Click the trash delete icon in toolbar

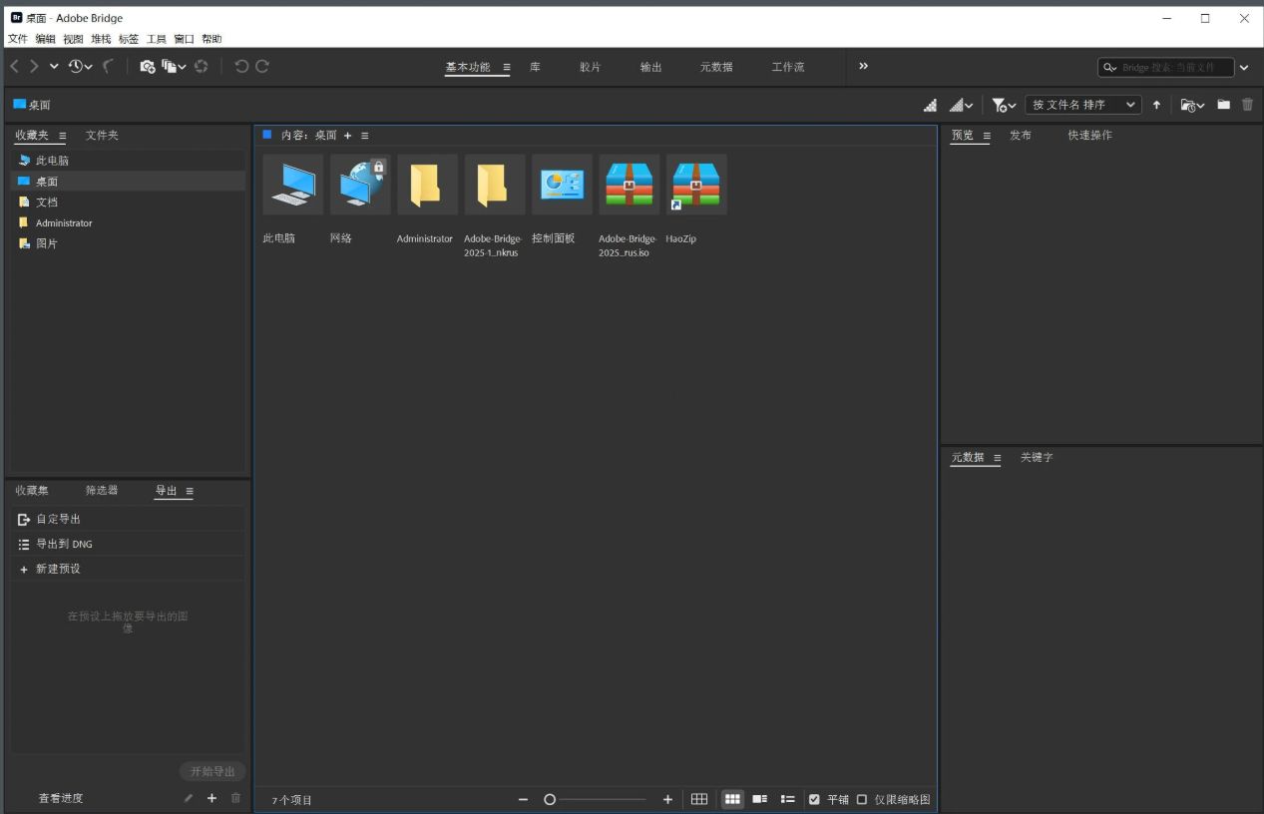point(1247,104)
